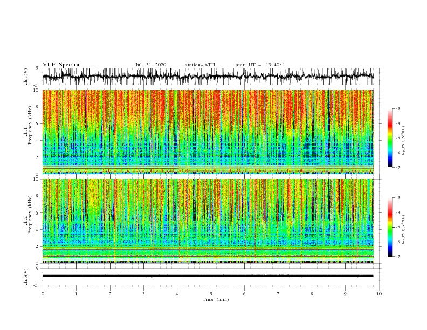Click the "station=ATH" header label
427x330 pixels.
pyautogui.click(x=200, y=65)
